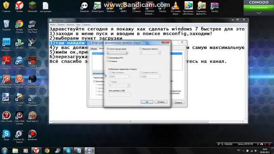
Task: Open the User's Guide desktop icon
Action: [x=6, y=117]
